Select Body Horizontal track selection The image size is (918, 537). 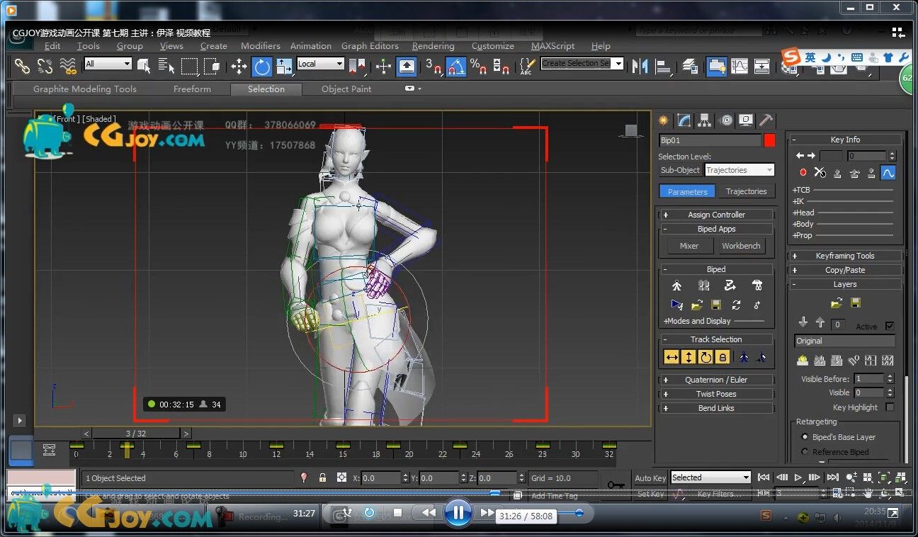click(x=671, y=358)
